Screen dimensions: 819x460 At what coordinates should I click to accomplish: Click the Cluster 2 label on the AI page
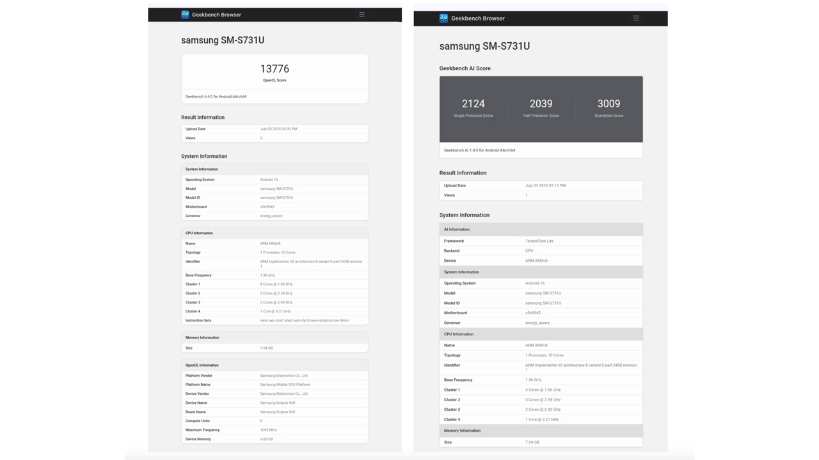[x=452, y=400]
